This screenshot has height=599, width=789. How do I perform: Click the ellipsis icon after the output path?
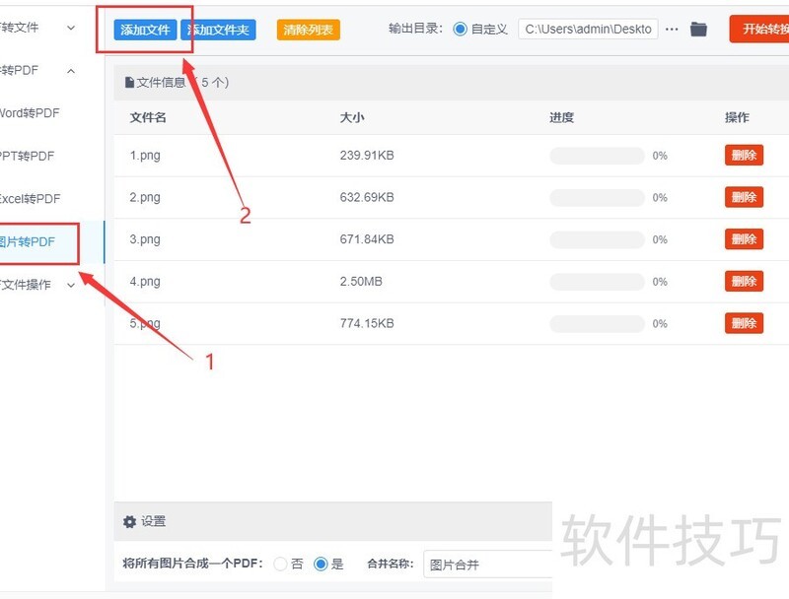click(673, 29)
